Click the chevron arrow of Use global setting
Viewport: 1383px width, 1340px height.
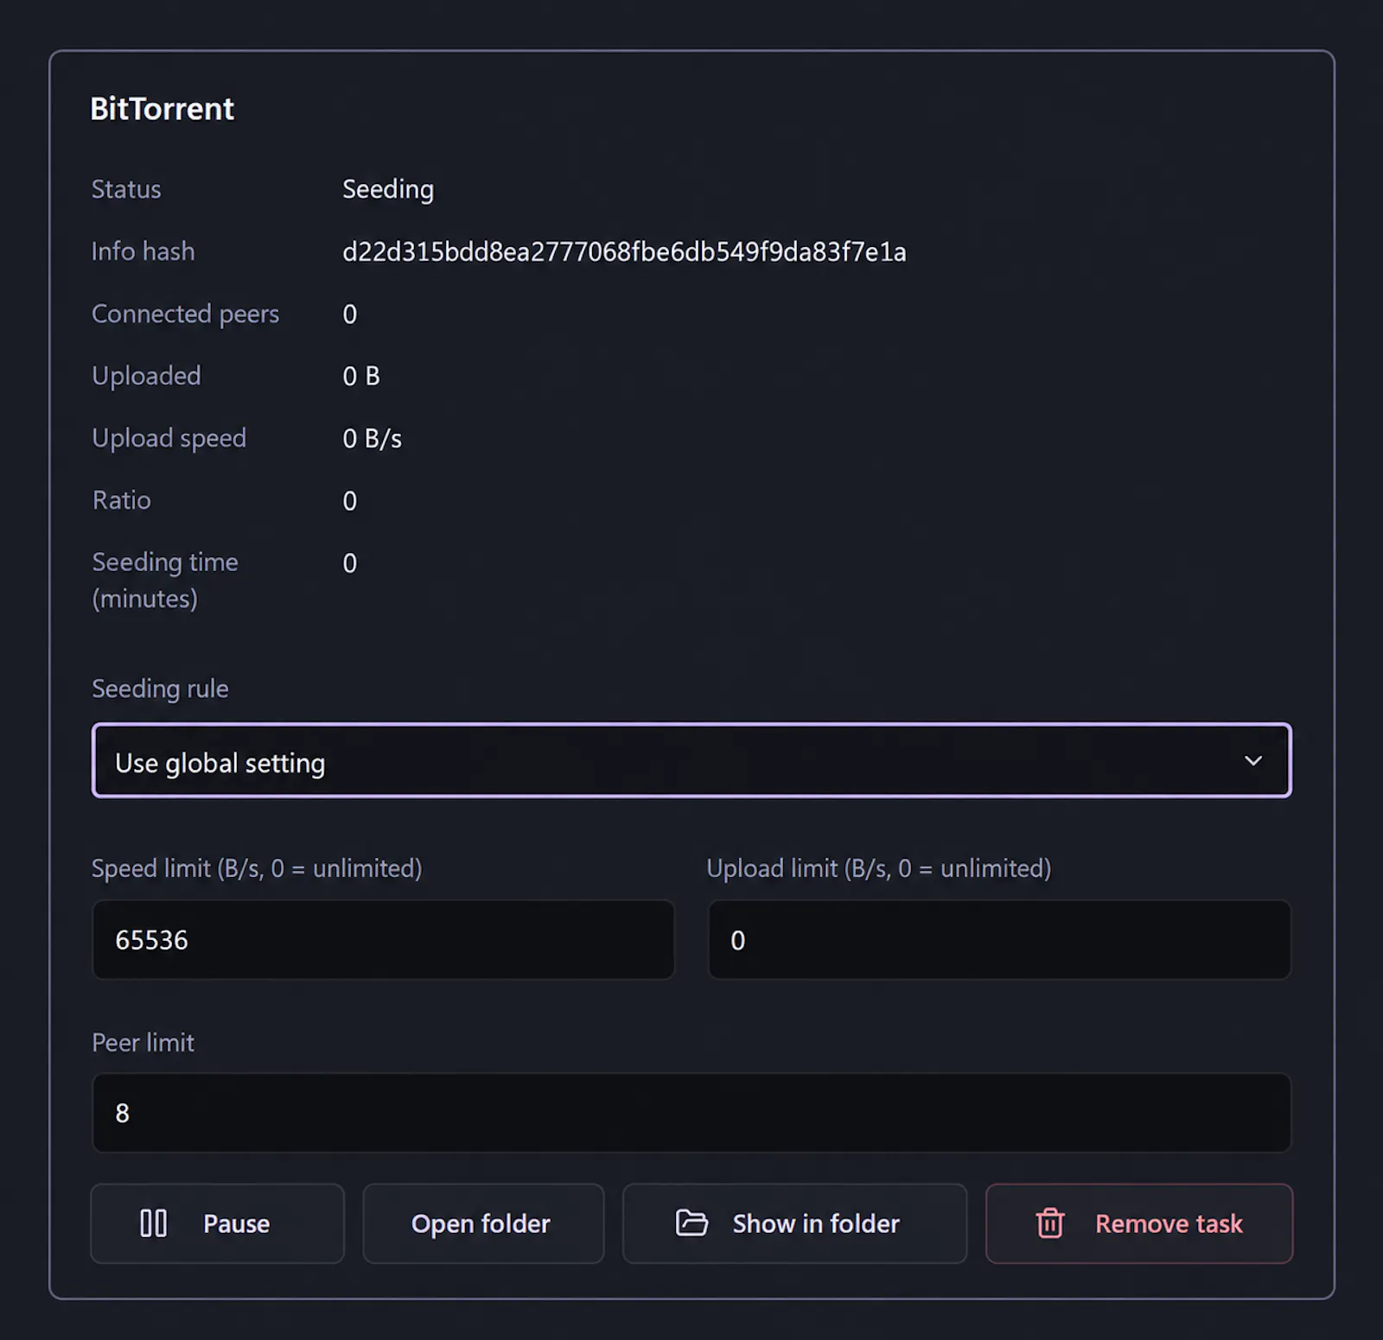(1253, 761)
